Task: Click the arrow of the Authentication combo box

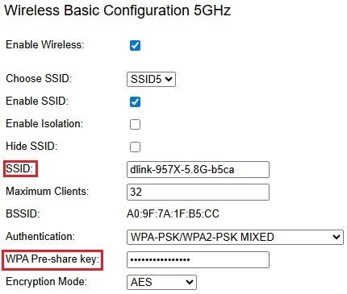Action: [x=337, y=237]
